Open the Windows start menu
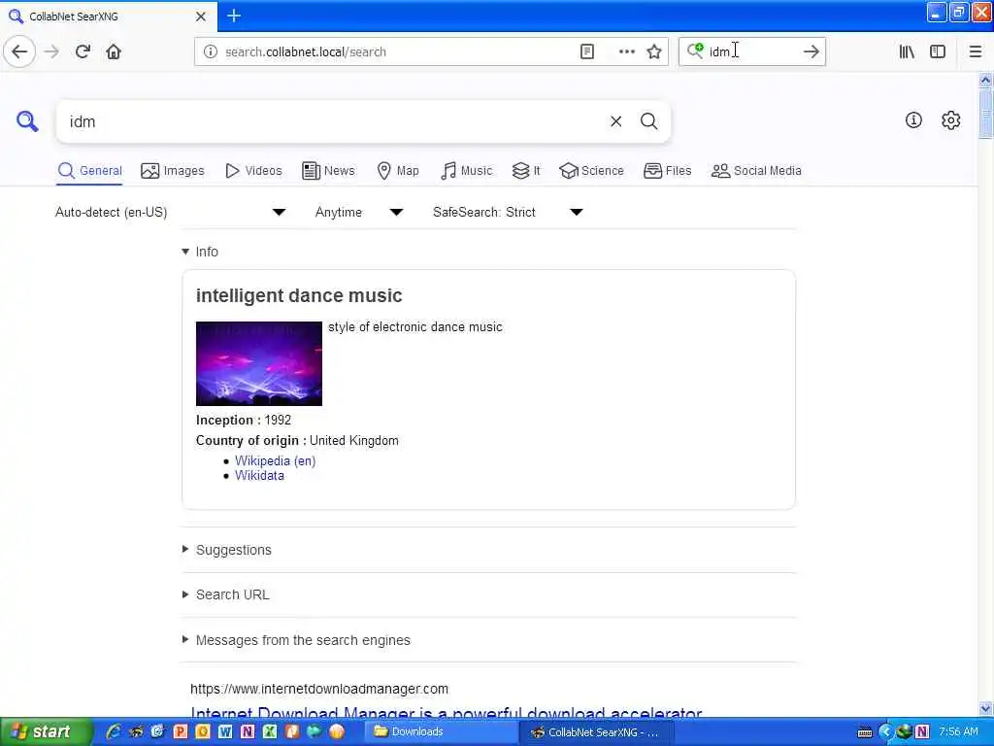The height and width of the screenshot is (746, 994). pyautogui.click(x=47, y=731)
